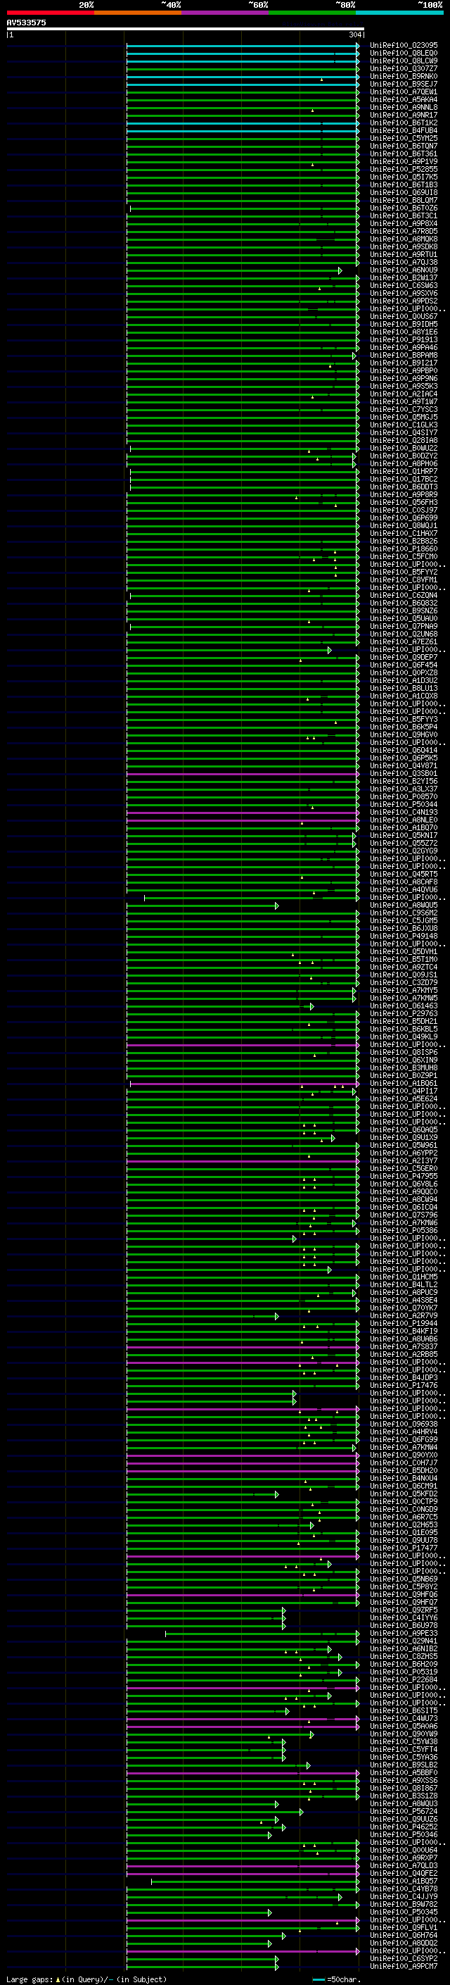This screenshot has width=450, height=1985.
Task: Select the query name AV533575
Action: click(26, 23)
